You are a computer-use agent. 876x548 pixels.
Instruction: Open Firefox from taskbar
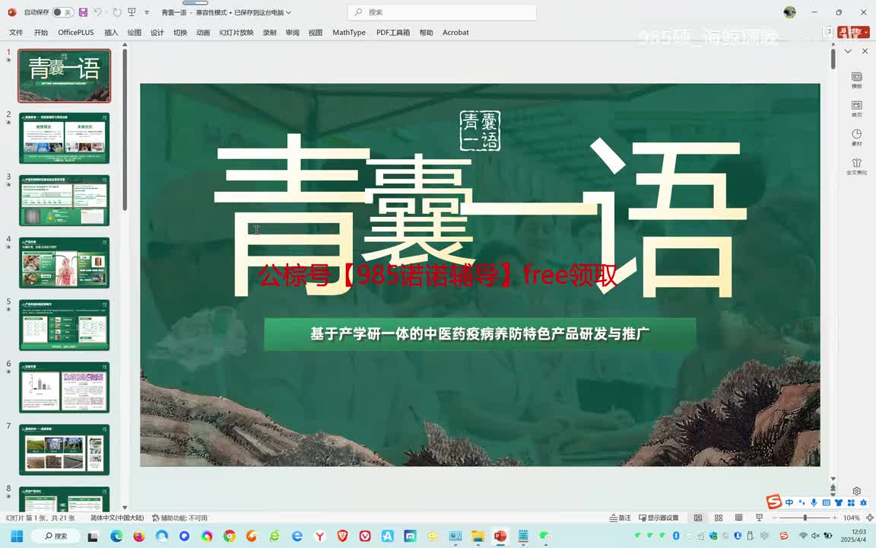point(138,537)
